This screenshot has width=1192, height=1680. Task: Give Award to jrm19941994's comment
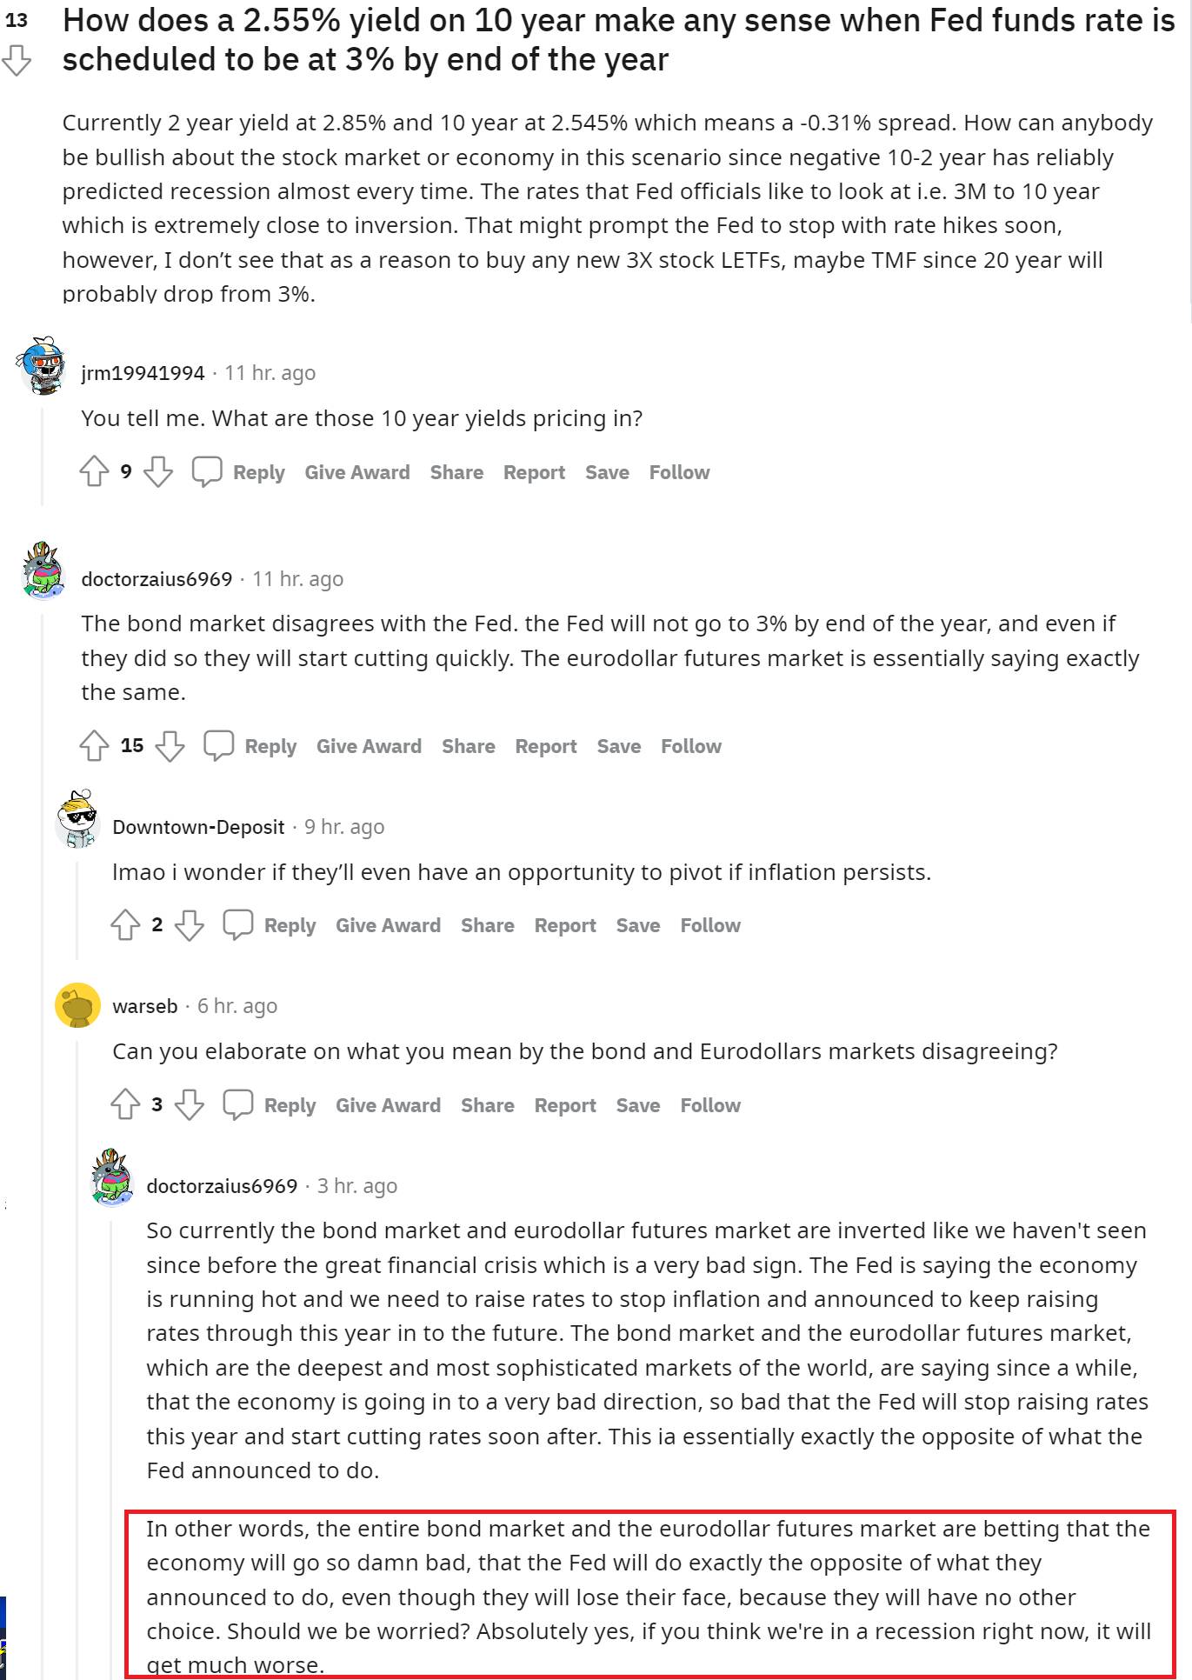pyautogui.click(x=357, y=472)
